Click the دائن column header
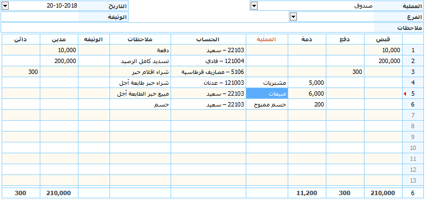 click(21, 40)
